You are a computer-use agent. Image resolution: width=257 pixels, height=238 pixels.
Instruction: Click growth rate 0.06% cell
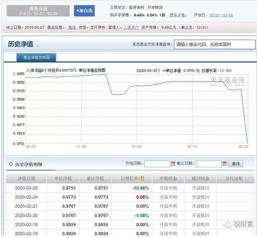click(x=143, y=197)
